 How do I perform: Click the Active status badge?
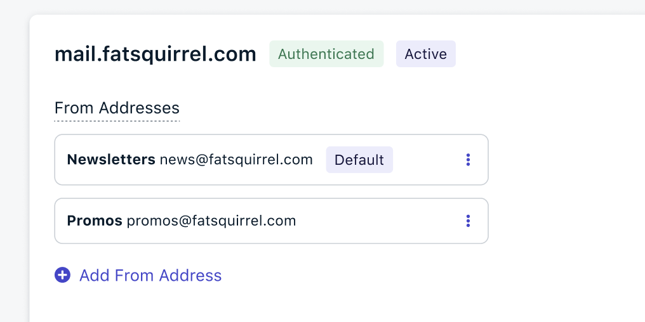pyautogui.click(x=426, y=54)
